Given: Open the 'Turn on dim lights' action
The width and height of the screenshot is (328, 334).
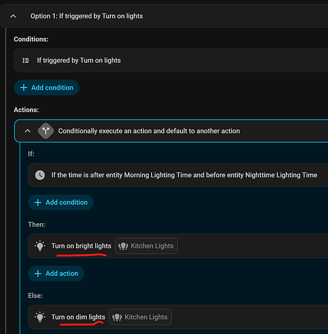Looking at the screenshot, I should pyautogui.click(x=178, y=317).
